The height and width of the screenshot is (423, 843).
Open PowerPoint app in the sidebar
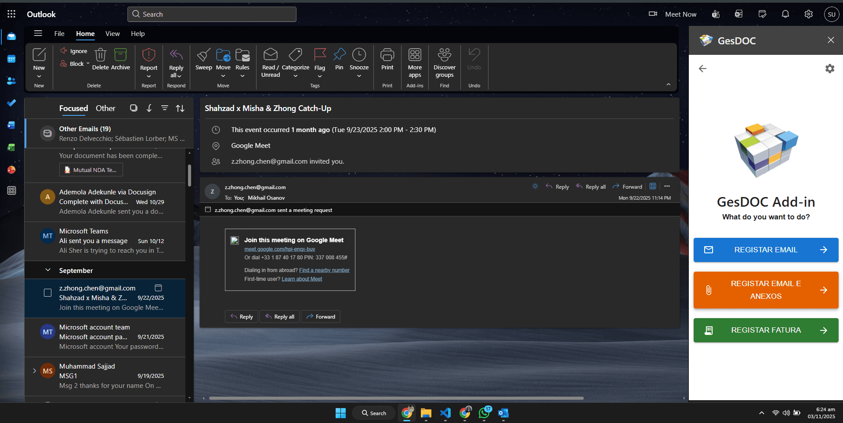click(11, 169)
